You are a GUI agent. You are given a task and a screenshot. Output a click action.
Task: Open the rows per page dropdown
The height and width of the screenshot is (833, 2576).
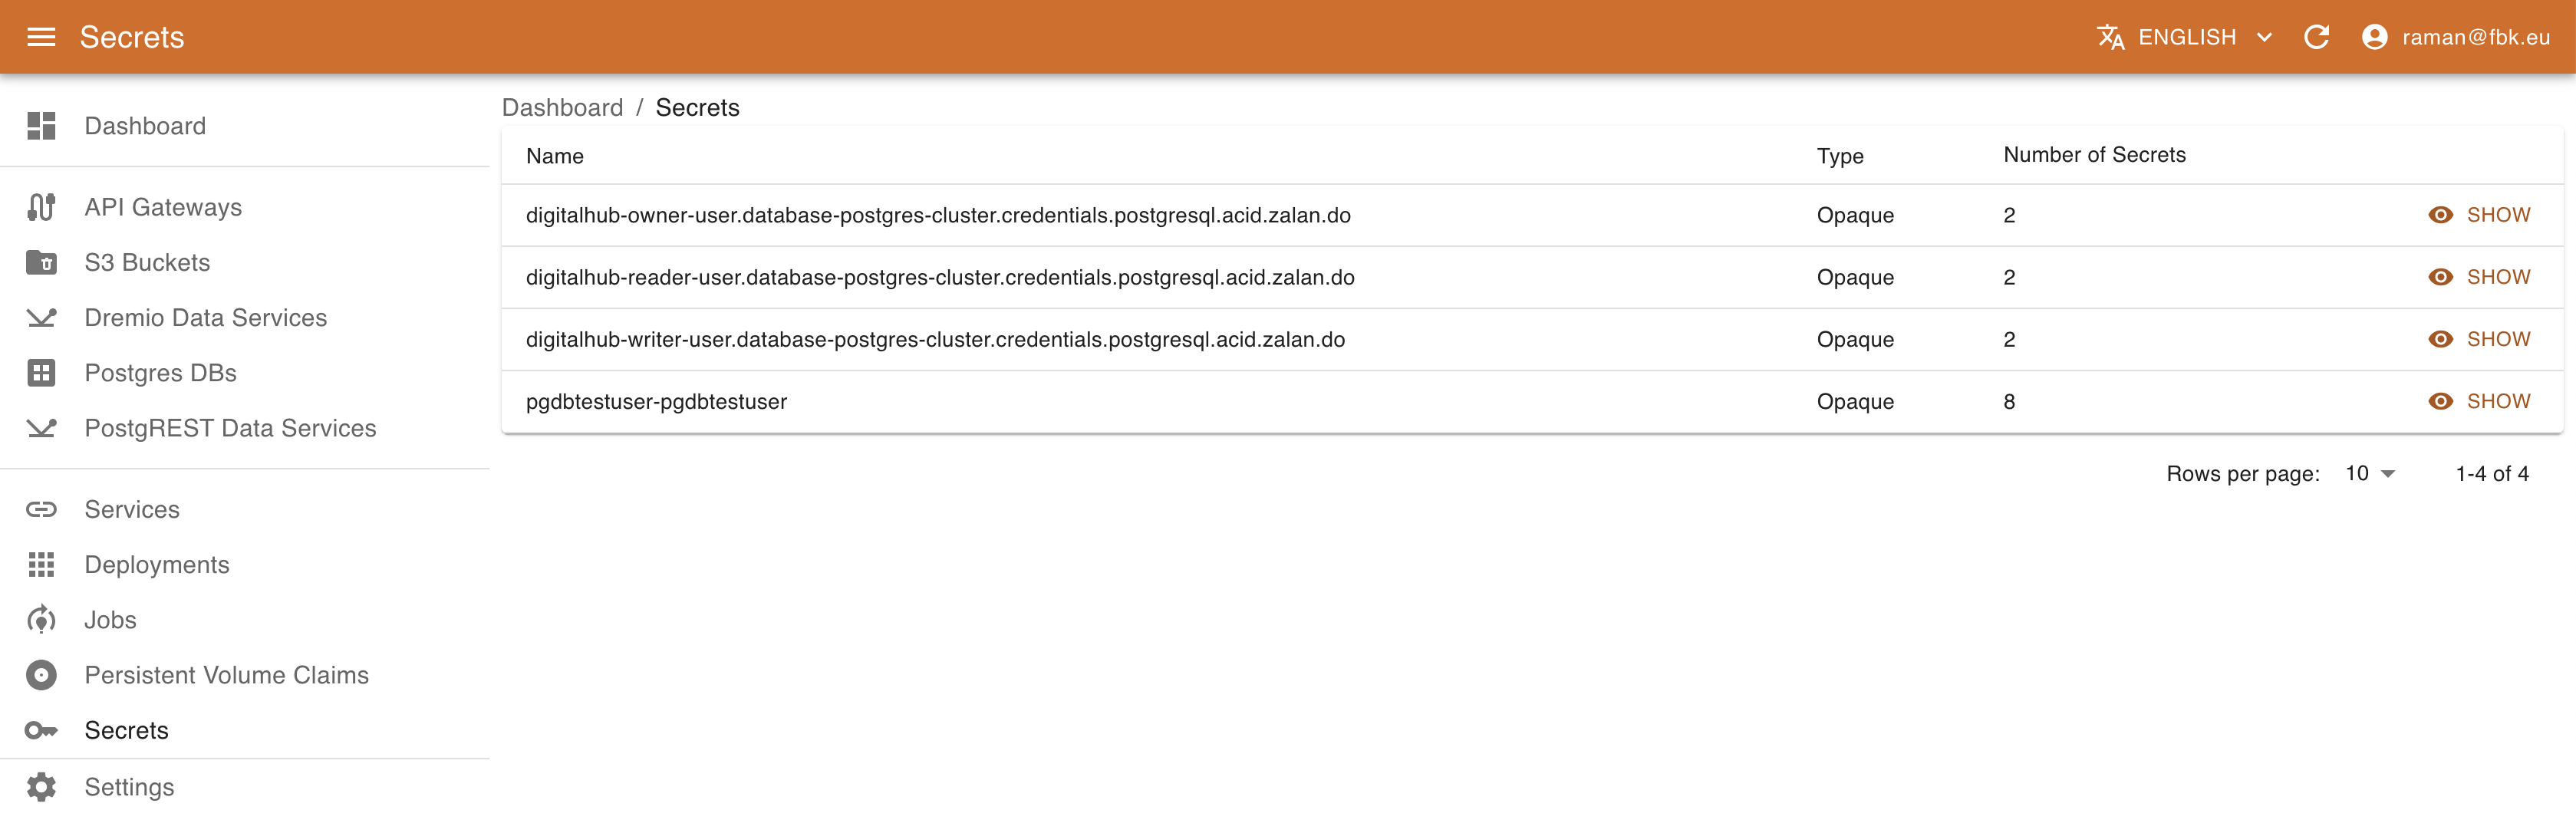tap(2369, 474)
